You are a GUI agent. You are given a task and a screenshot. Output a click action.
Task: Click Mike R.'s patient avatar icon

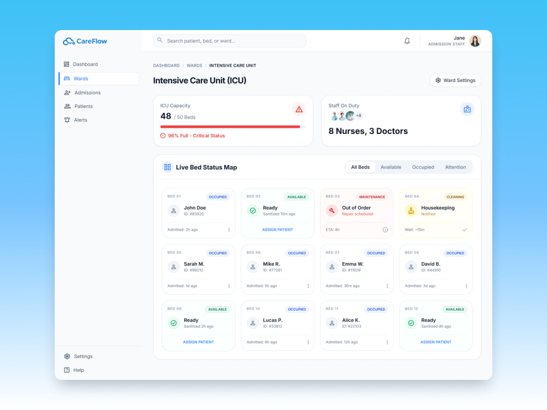click(253, 267)
